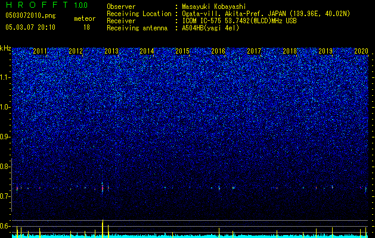The image size is (375, 238).
Task: Click the 2017 time marker
Action: coord(254,51)
